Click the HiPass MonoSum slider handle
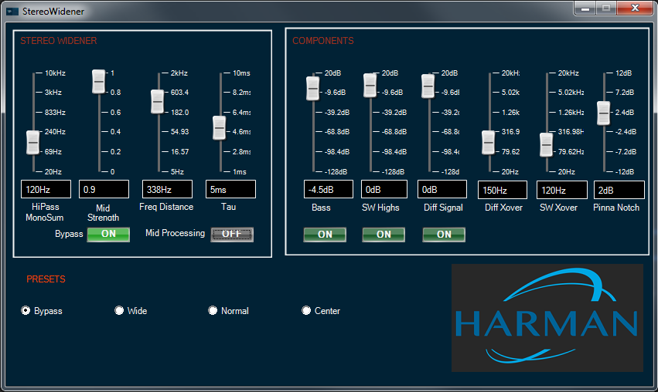The image size is (658, 392). tap(32, 143)
